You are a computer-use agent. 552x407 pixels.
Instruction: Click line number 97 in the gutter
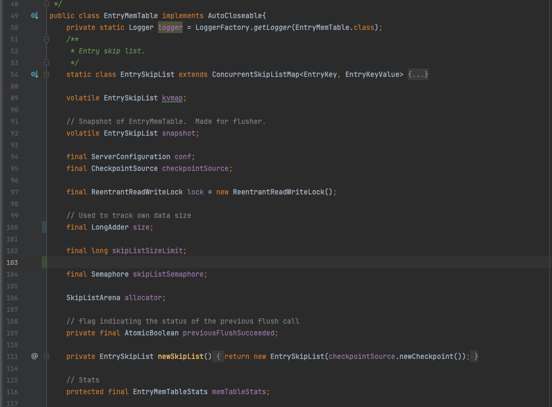pos(14,192)
